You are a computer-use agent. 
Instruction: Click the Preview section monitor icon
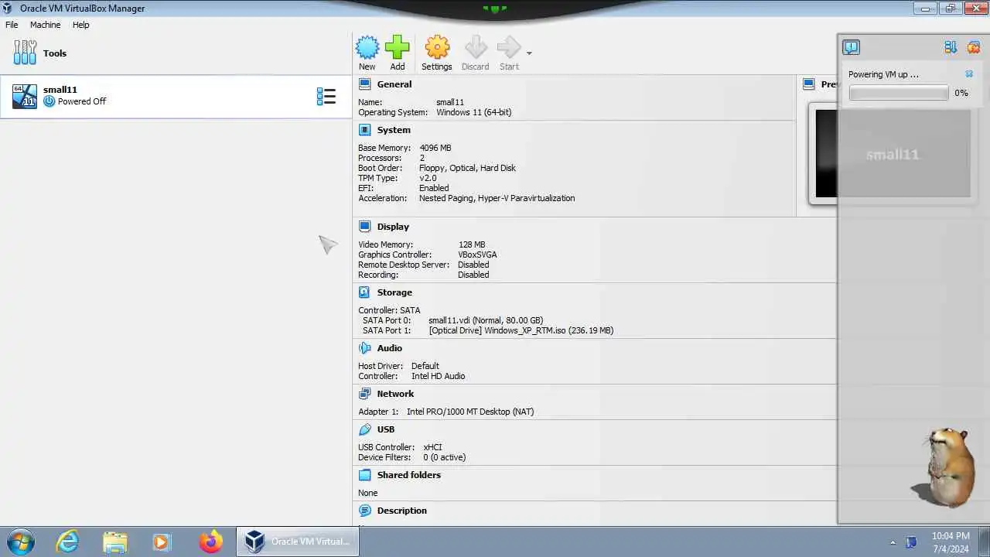[809, 84]
